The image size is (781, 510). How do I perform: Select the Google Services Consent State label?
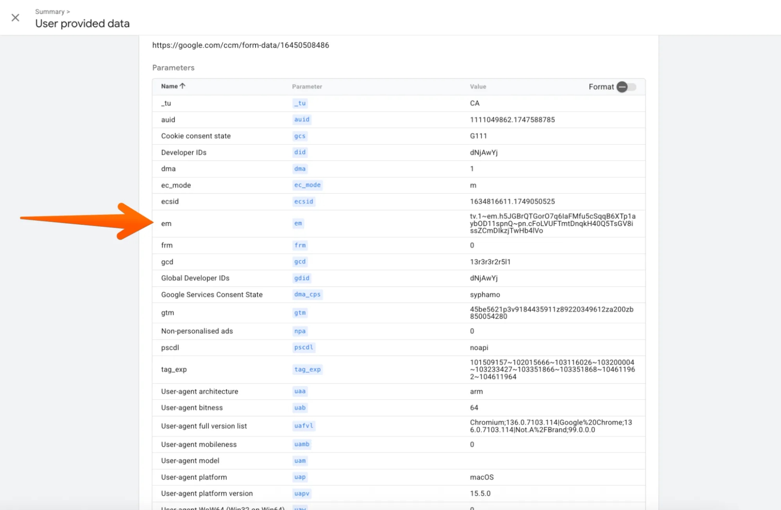pos(212,294)
